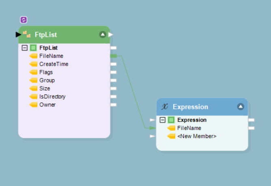
Task: Click the Expression function x icon
Action: tap(165, 107)
